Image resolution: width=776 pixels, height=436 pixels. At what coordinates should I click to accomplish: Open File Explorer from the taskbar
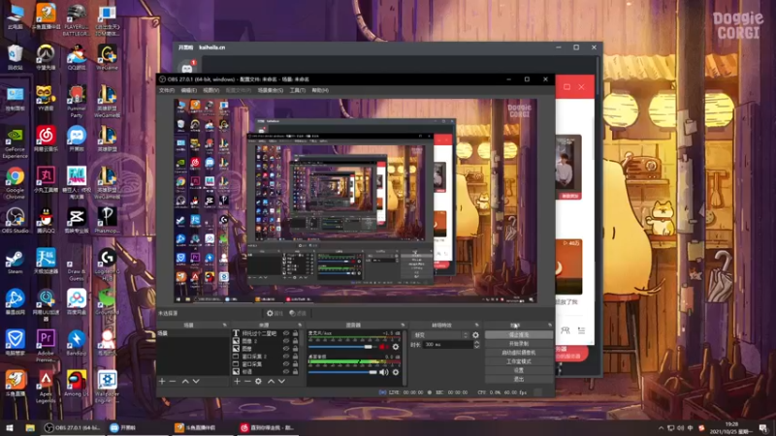coord(30,428)
